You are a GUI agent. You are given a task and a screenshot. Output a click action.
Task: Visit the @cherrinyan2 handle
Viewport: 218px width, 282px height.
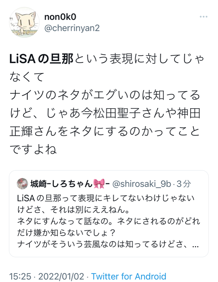[72, 28]
